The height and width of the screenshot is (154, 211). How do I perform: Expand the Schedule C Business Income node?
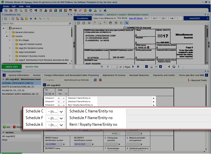(10, 56)
